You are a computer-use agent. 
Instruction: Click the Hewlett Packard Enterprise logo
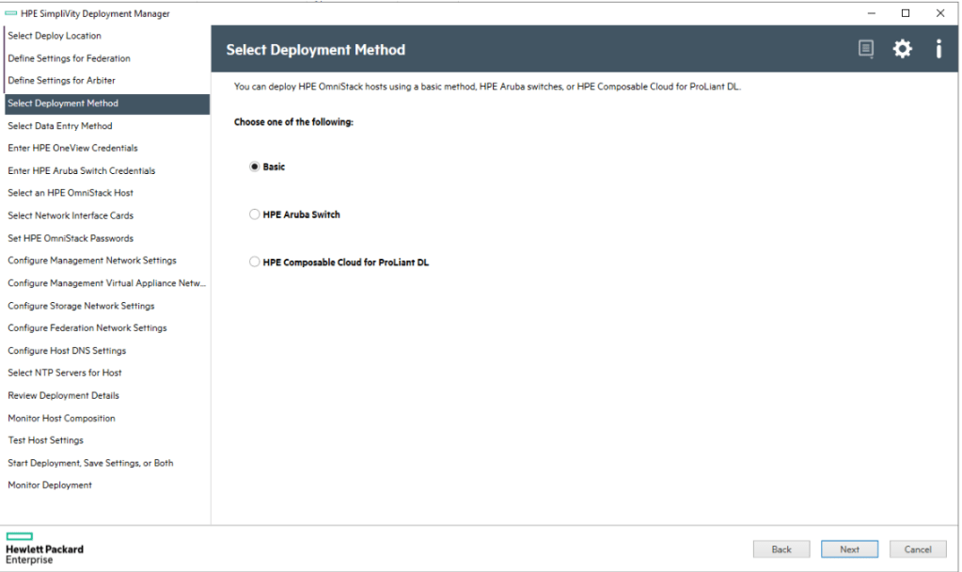tap(44, 548)
